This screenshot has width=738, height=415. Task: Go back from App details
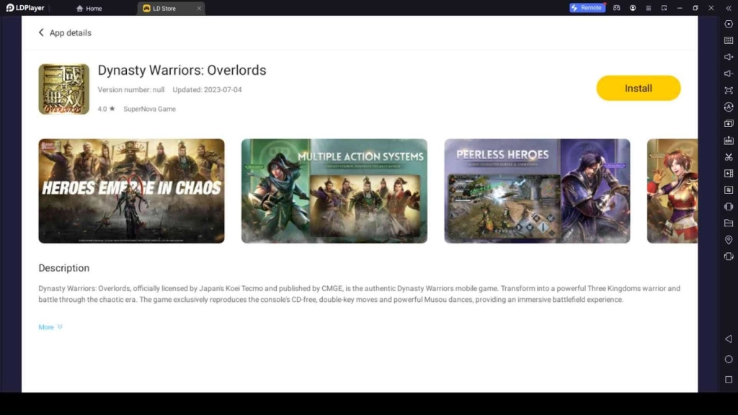pos(41,32)
